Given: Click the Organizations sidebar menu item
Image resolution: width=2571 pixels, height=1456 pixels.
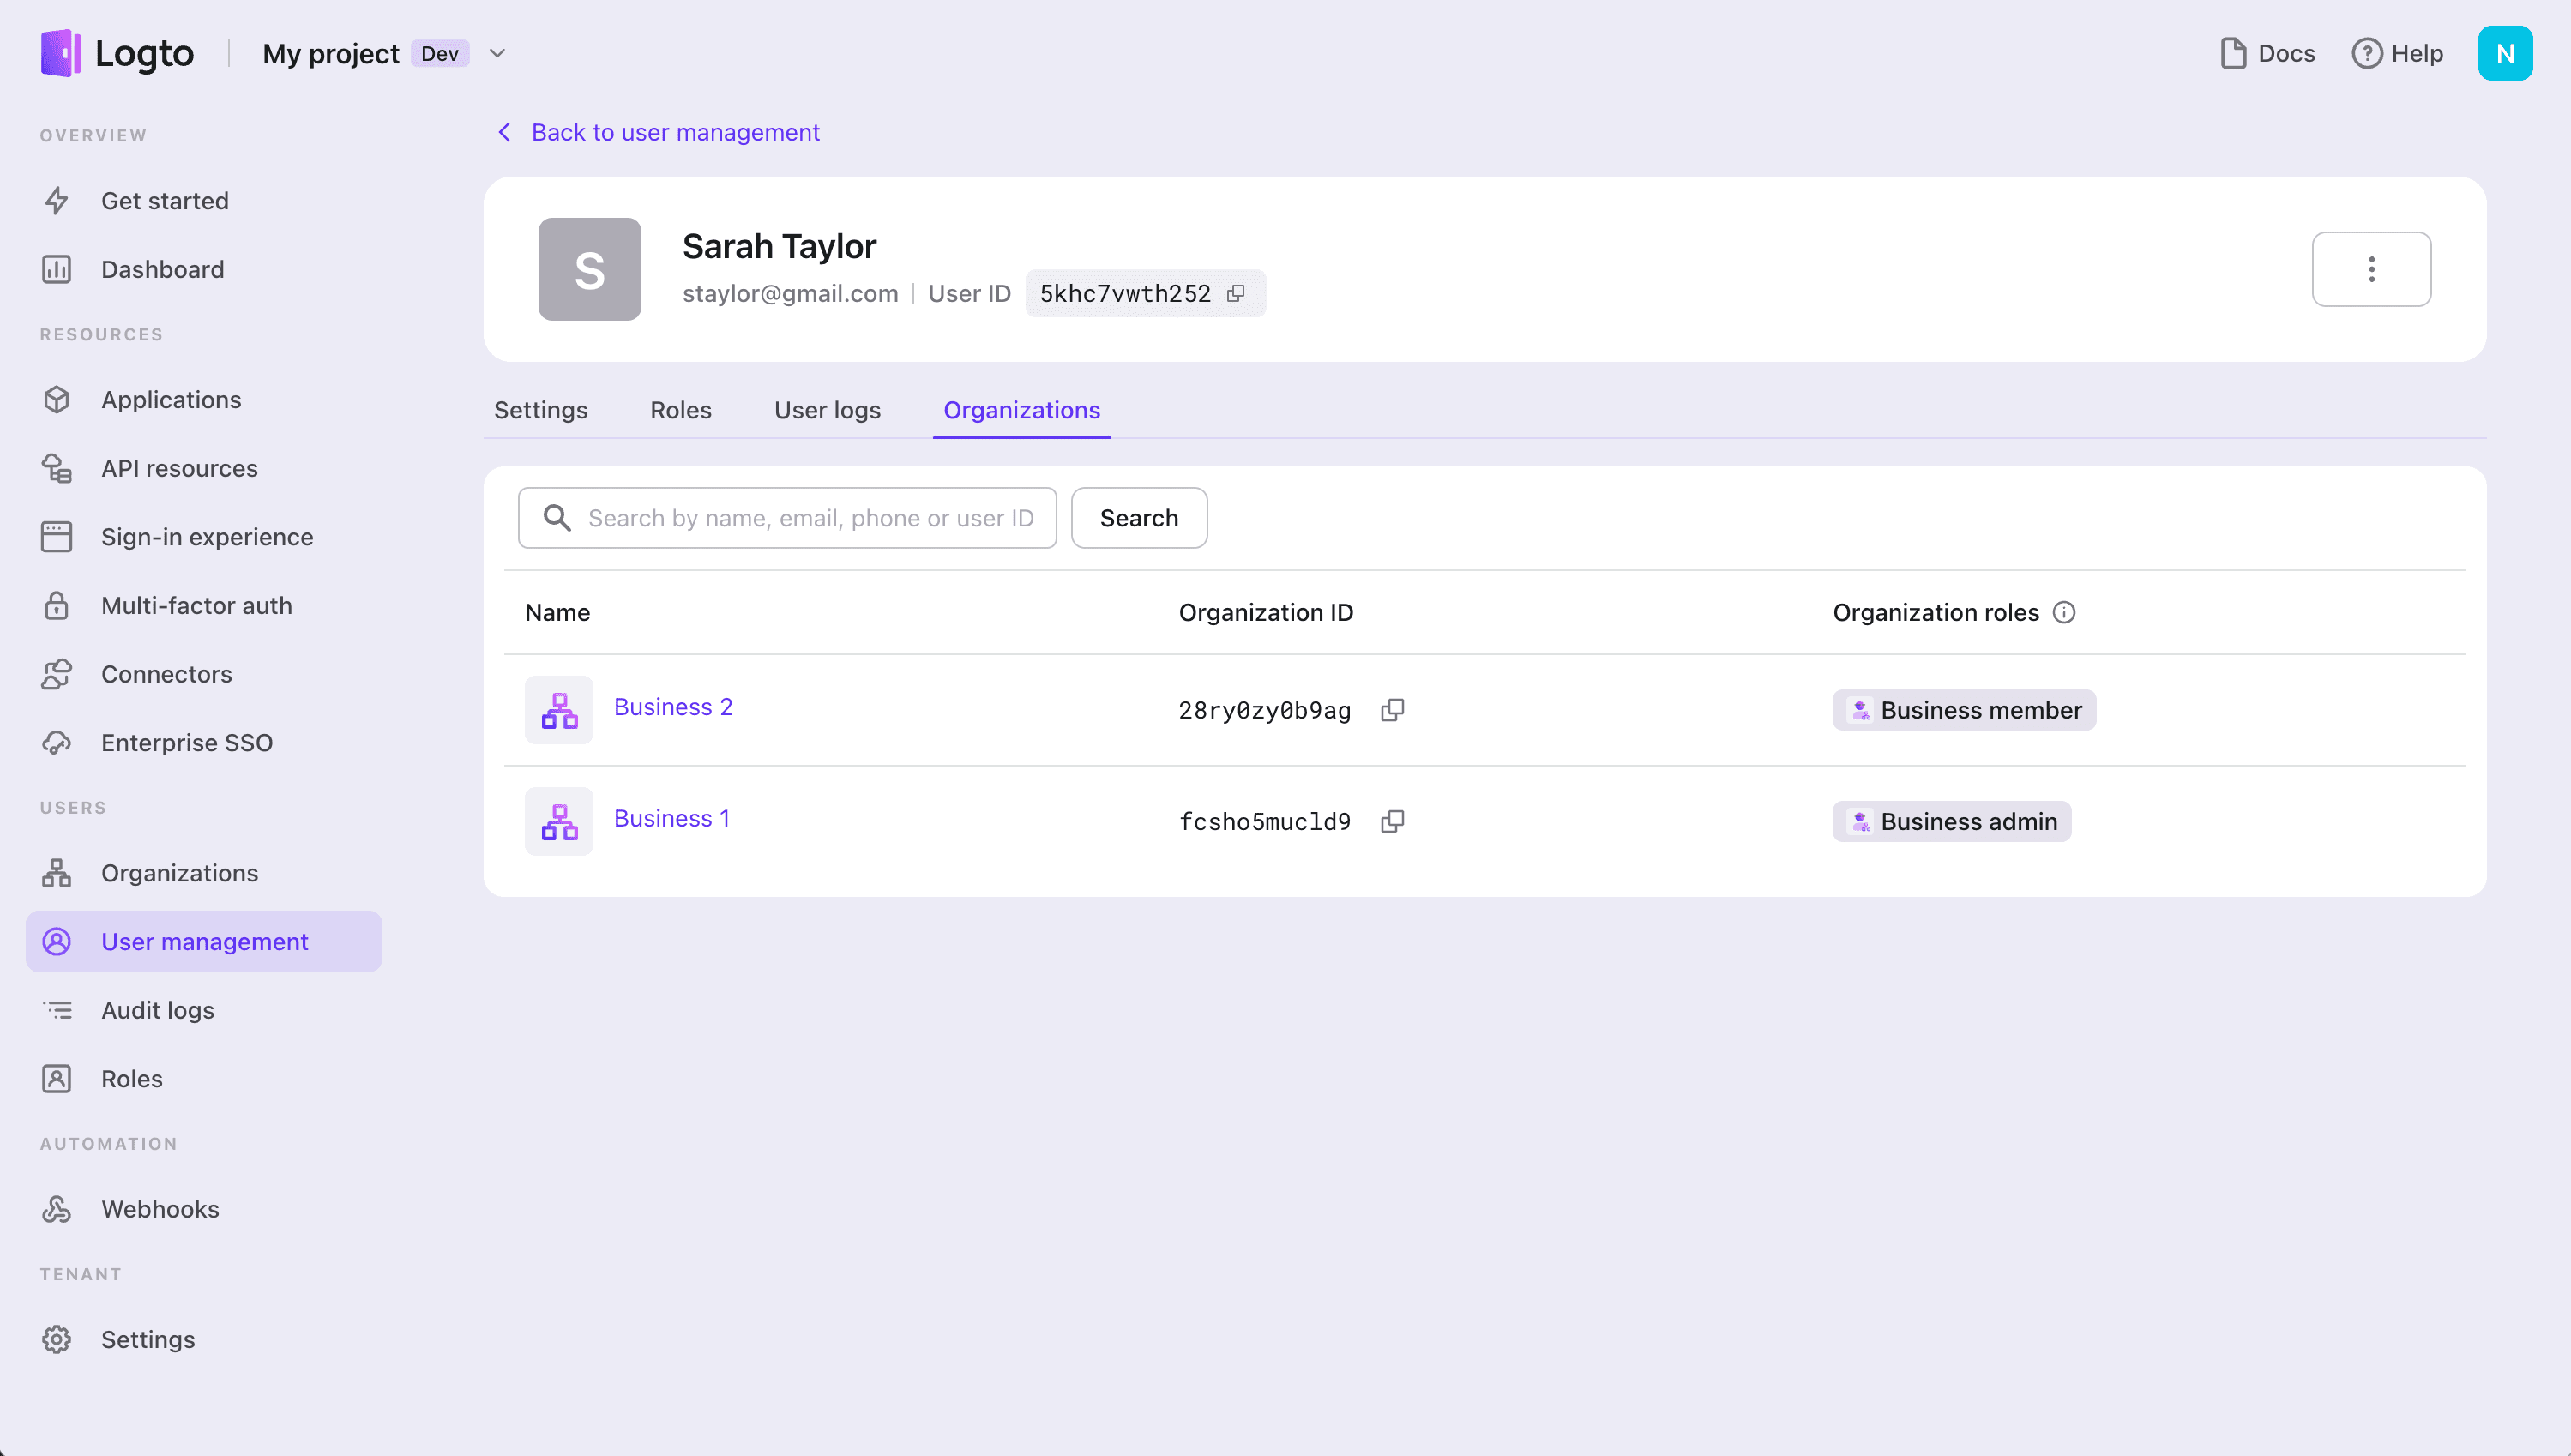Looking at the screenshot, I should click(x=178, y=872).
